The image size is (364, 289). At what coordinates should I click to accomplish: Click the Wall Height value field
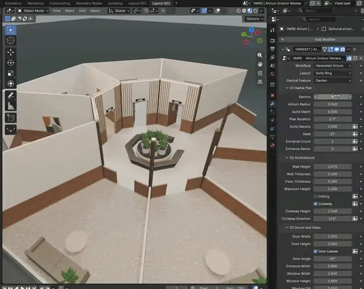(x=333, y=167)
